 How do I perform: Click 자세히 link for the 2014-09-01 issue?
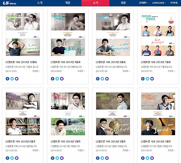tap(81, 71)
